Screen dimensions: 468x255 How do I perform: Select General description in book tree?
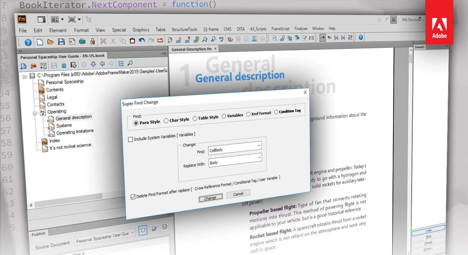click(74, 118)
